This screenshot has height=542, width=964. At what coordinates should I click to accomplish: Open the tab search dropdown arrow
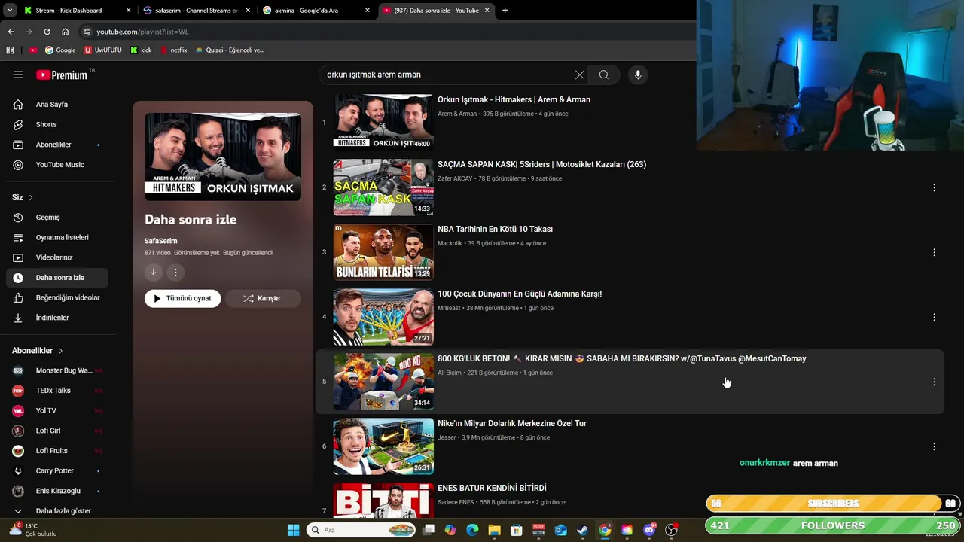pyautogui.click(x=9, y=11)
